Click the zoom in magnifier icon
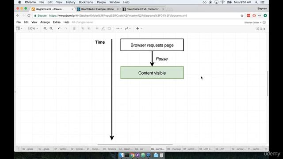 (x=45, y=28)
